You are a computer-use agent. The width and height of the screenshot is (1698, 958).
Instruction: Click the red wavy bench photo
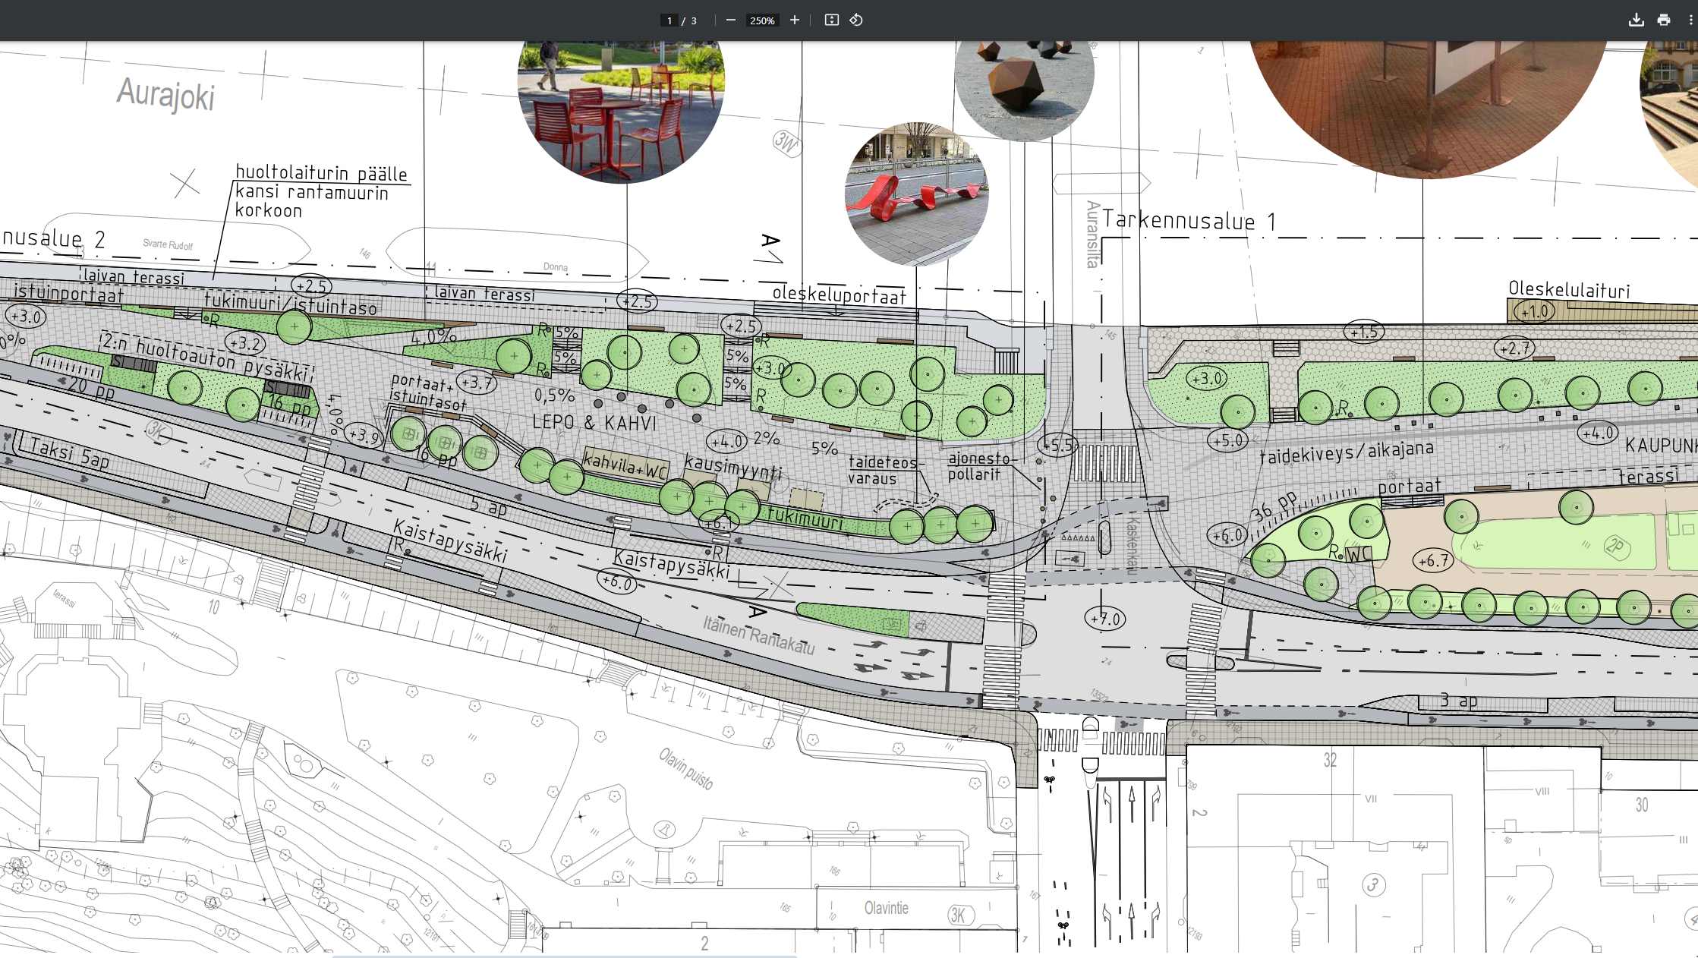916,194
